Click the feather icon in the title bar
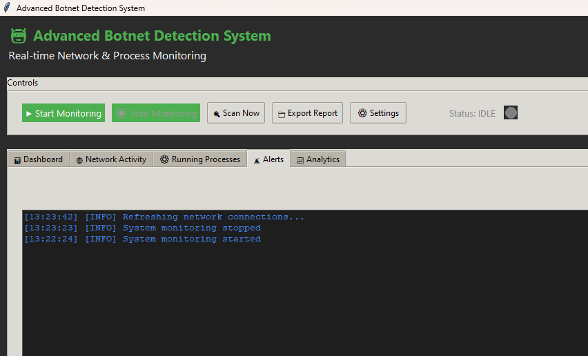 coord(7,8)
